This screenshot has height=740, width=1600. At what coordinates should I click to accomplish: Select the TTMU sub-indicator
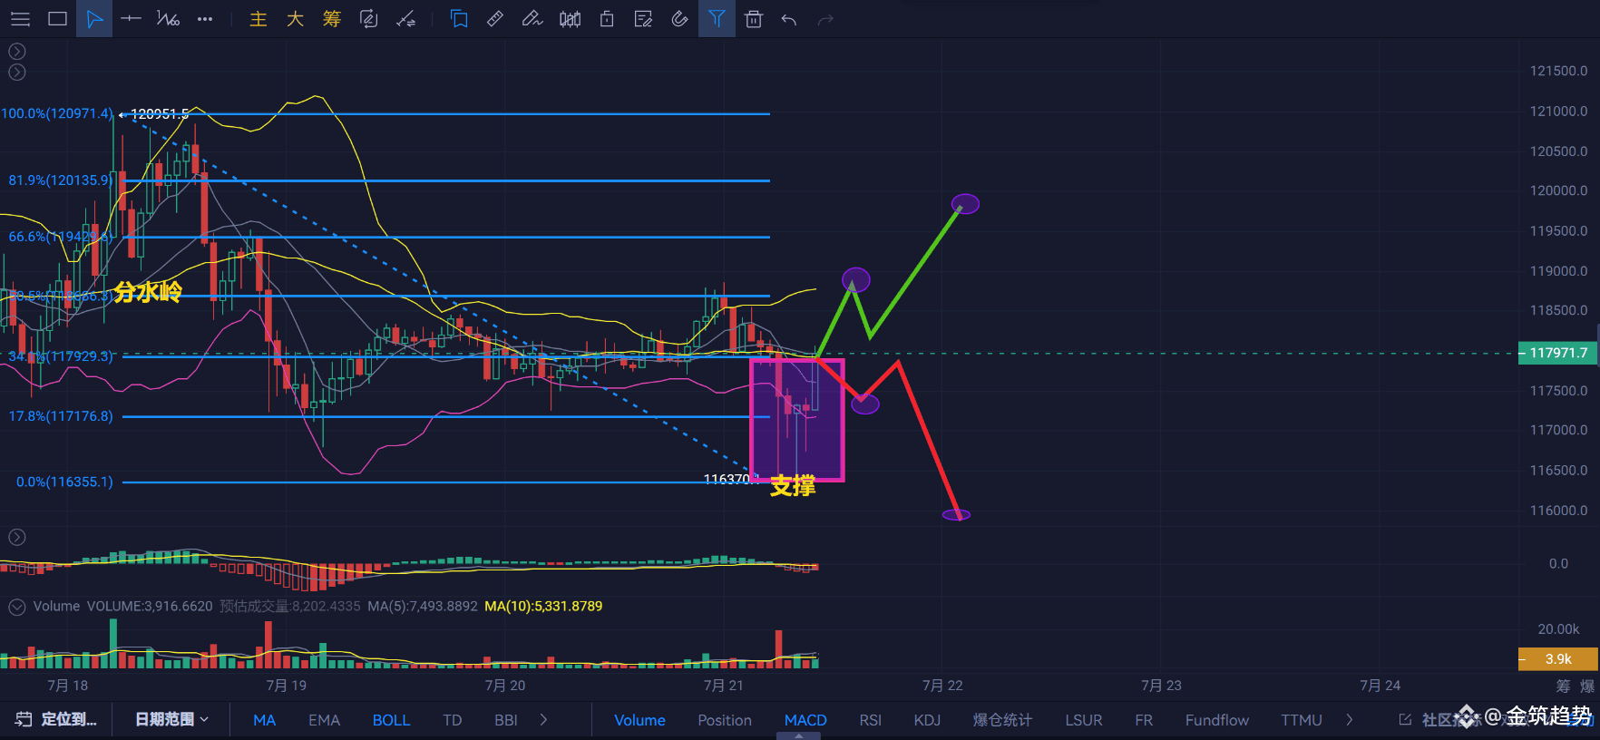coord(1301,720)
